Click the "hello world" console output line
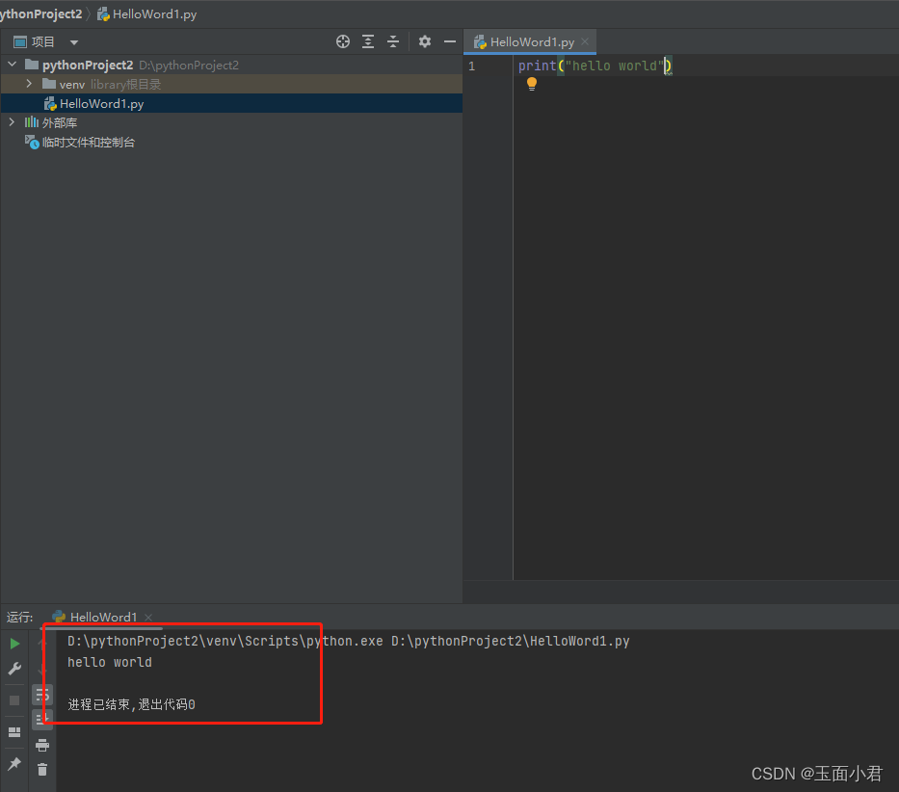This screenshot has width=899, height=792. 110,662
